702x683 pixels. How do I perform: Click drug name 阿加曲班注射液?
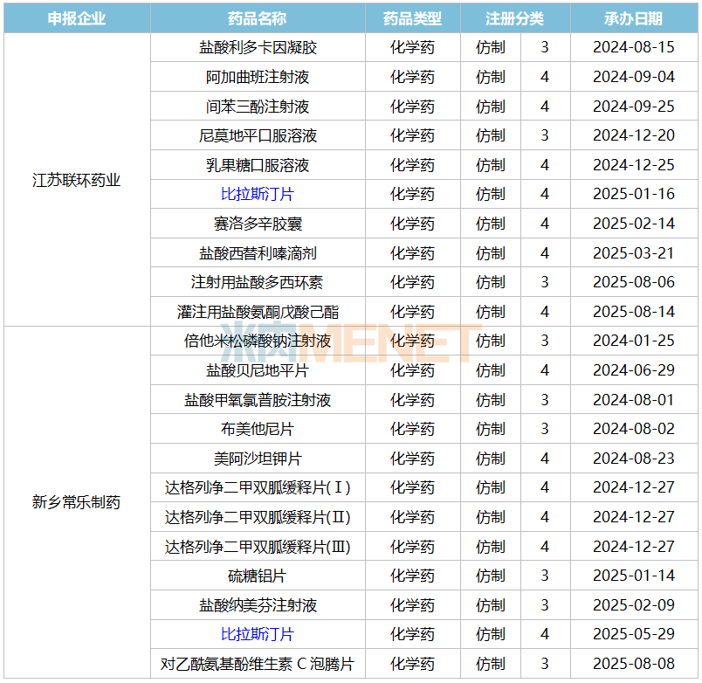pos(258,77)
